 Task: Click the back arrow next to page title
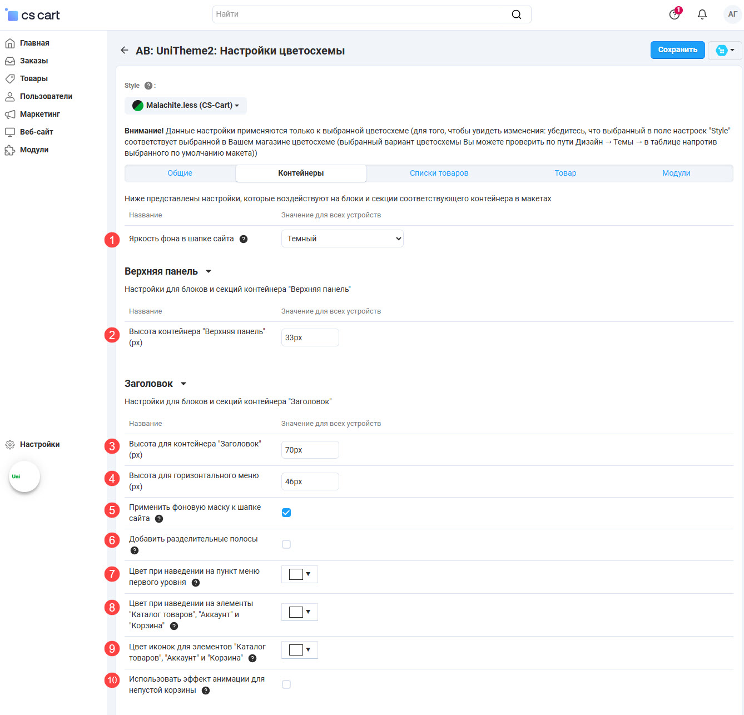click(x=125, y=51)
